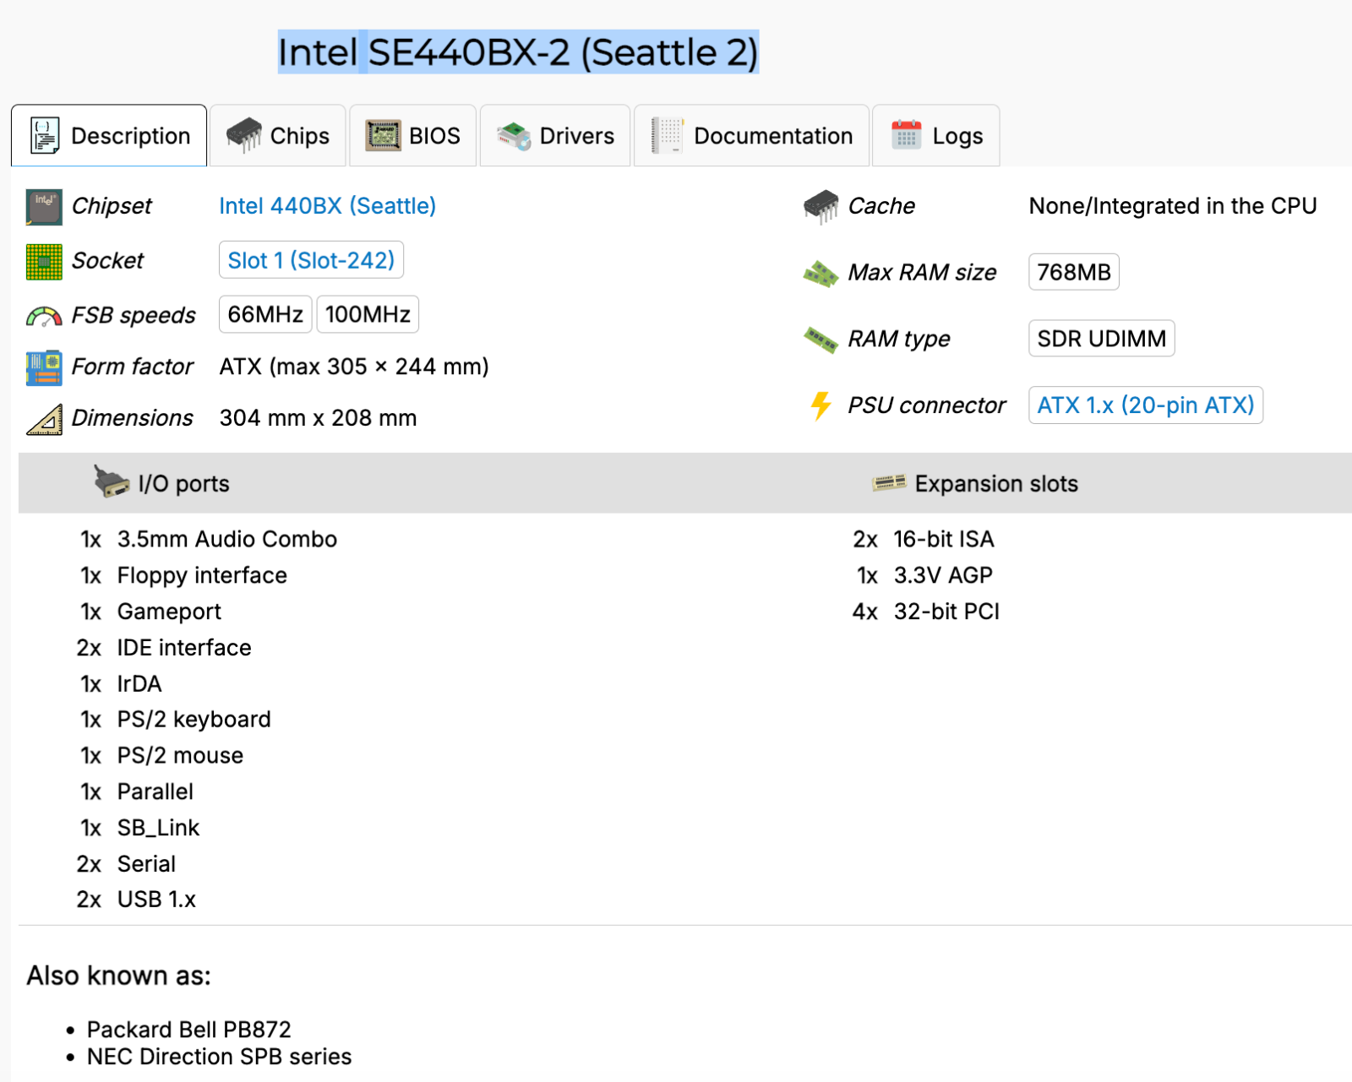The image size is (1352, 1082).
Task: Switch to the Logs tab
Action: [936, 135]
